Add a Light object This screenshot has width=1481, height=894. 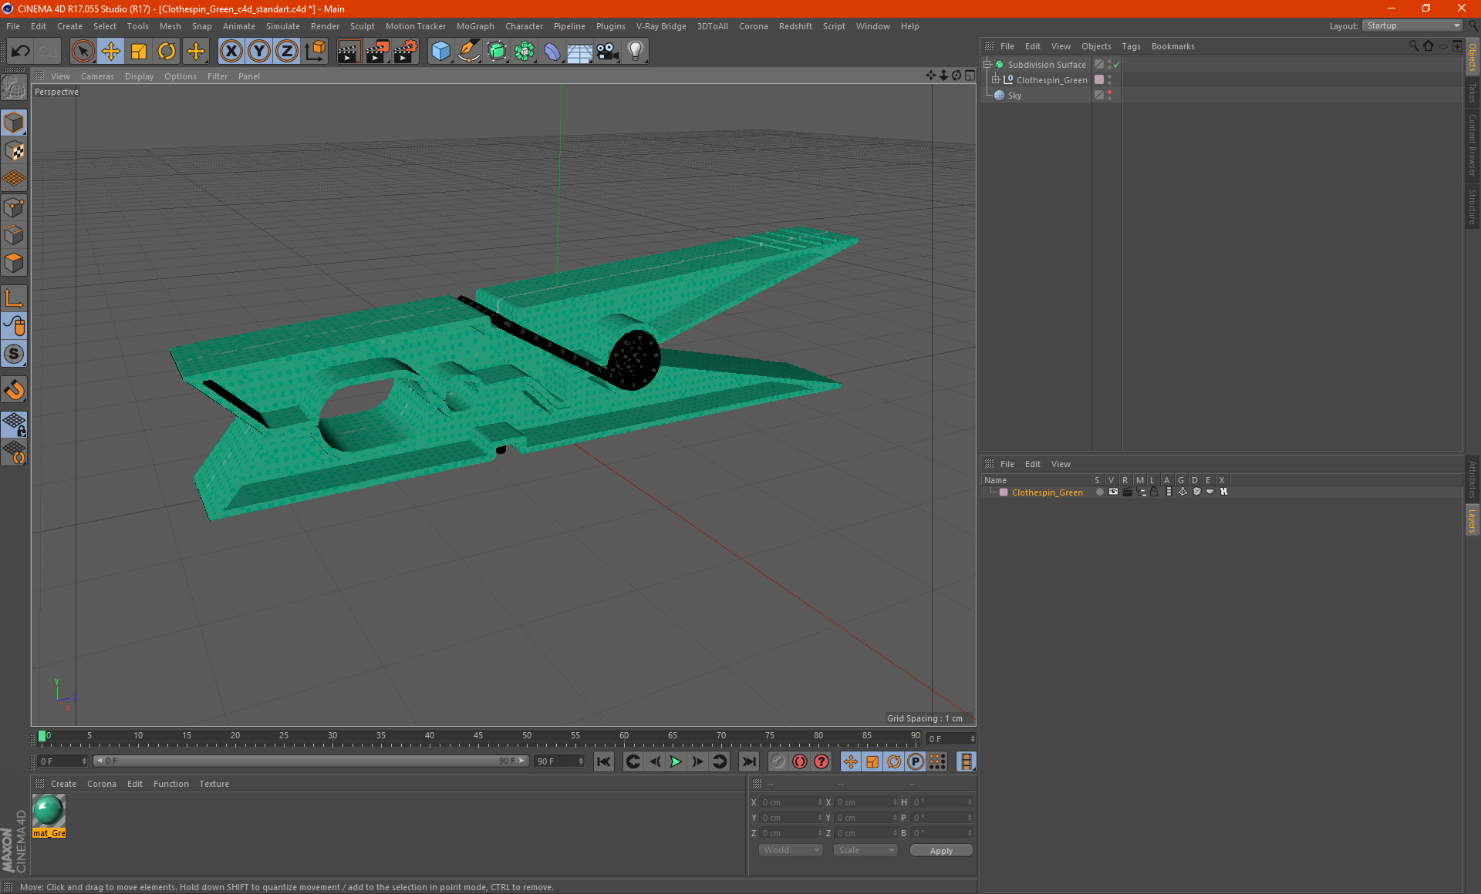[635, 52]
